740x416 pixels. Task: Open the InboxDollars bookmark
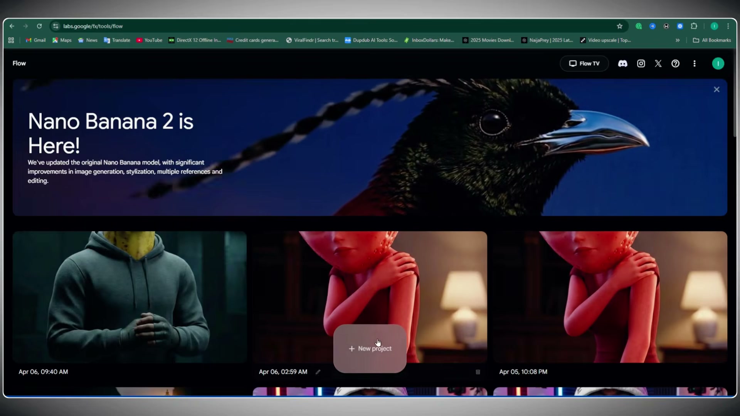[x=429, y=40]
